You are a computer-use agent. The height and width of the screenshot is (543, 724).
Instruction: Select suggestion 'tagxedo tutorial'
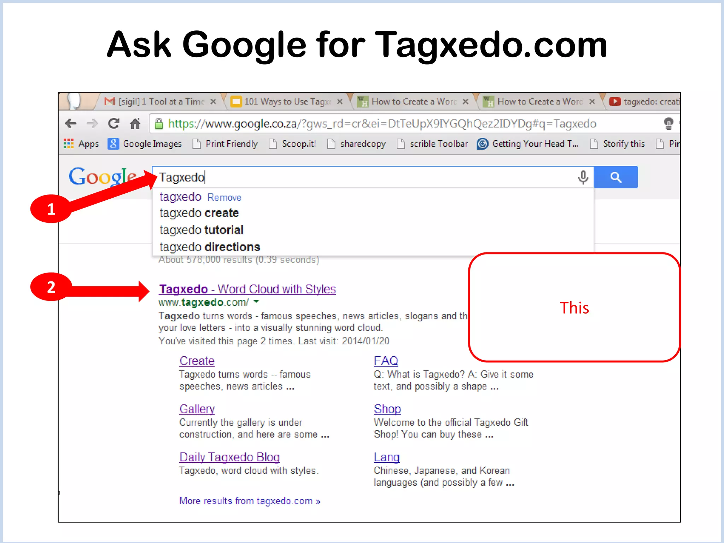pyautogui.click(x=201, y=230)
